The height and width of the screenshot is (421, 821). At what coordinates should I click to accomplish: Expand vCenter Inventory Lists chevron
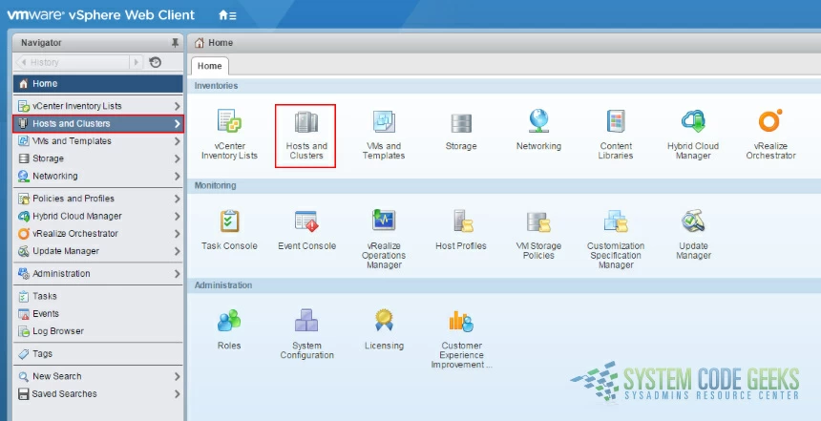[177, 106]
